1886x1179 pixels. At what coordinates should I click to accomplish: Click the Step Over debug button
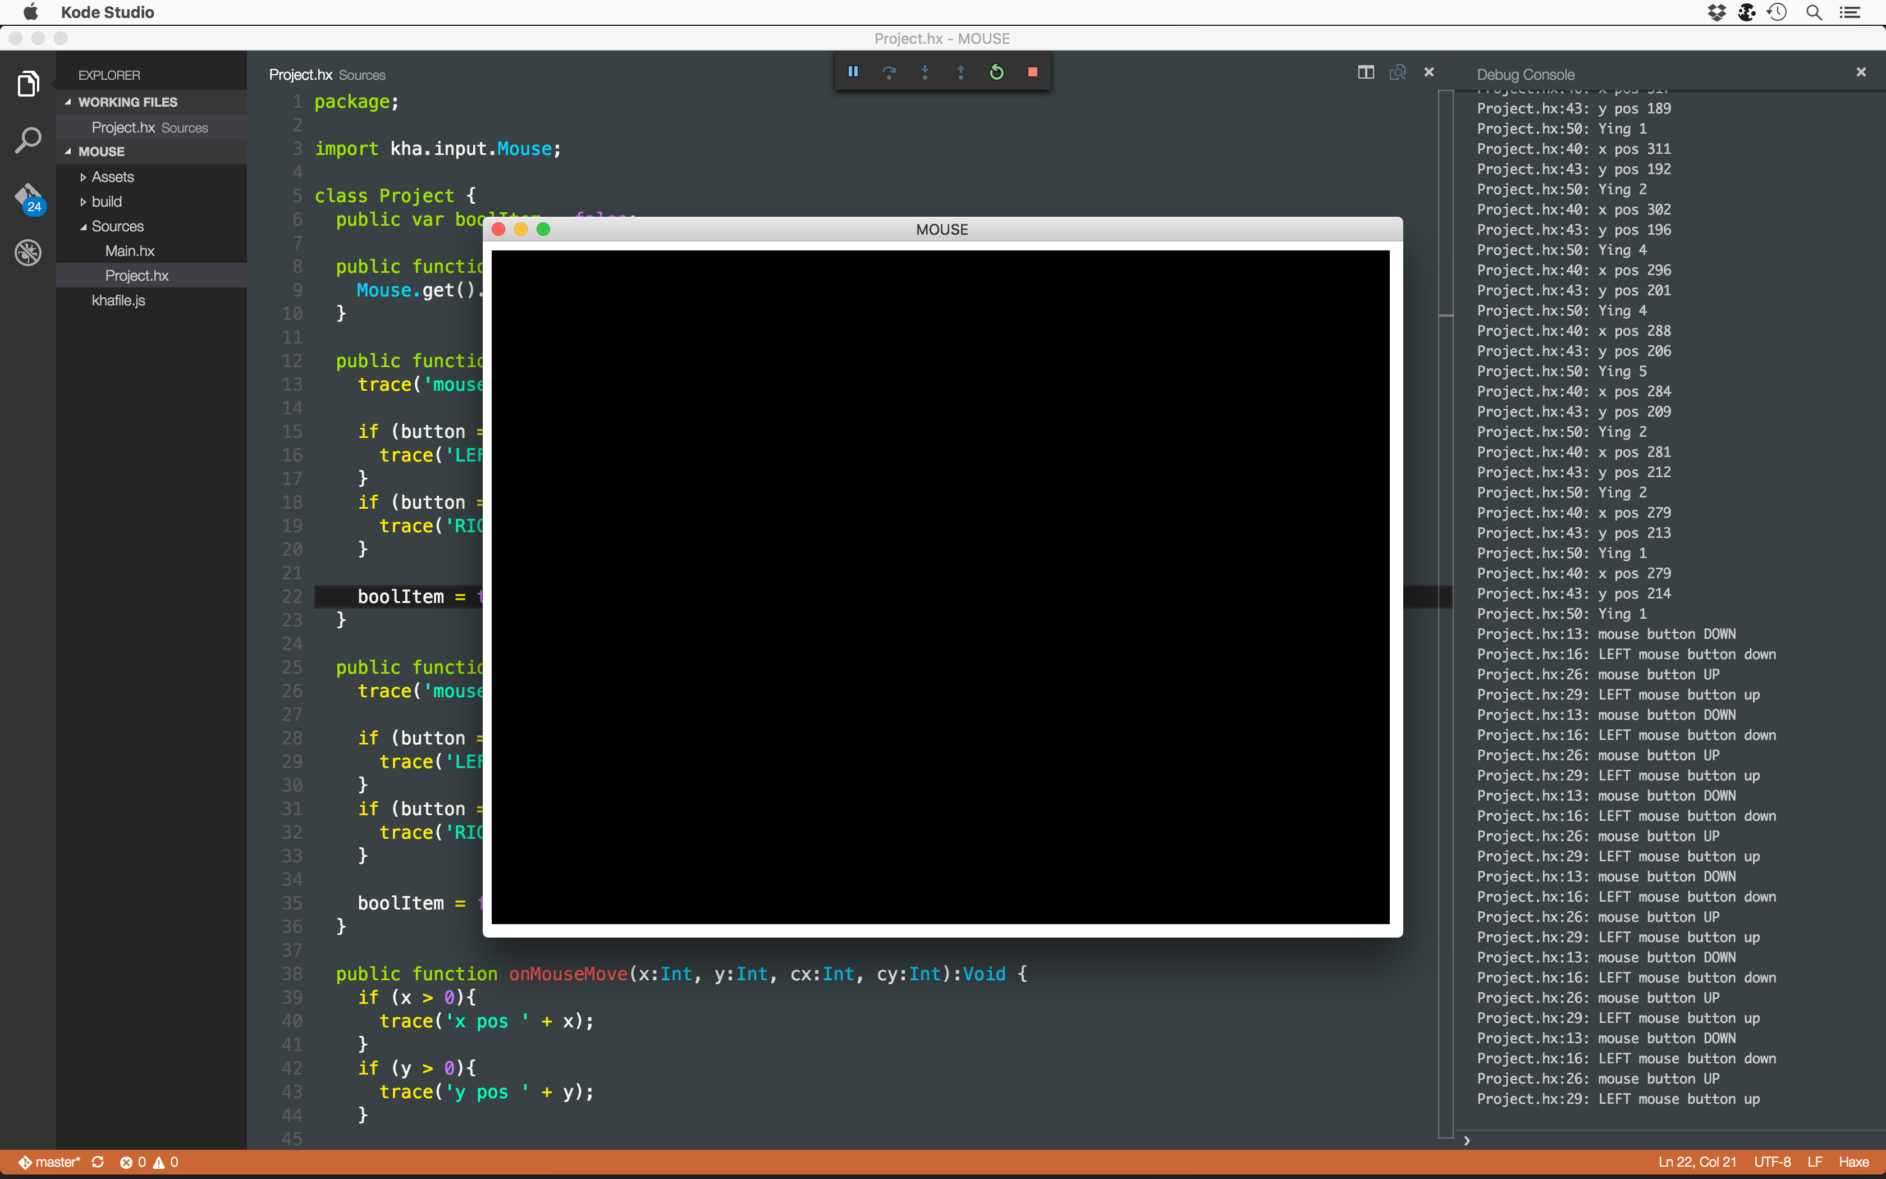(x=889, y=72)
